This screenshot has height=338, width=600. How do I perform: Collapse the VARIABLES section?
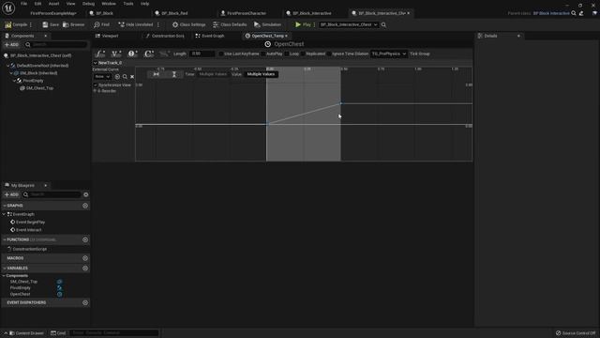5,269
